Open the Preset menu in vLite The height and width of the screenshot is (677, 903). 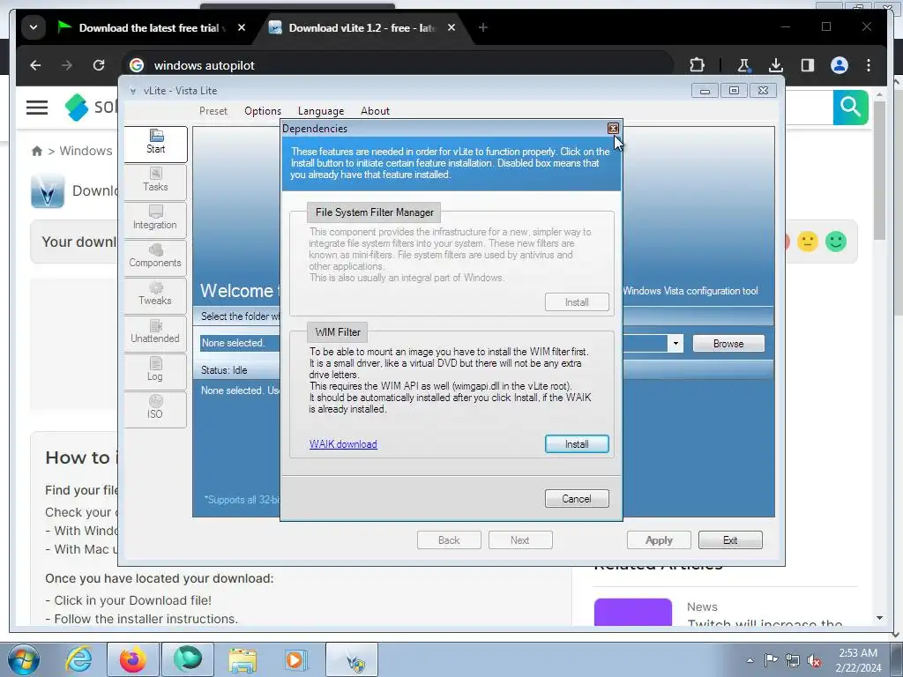pos(213,111)
